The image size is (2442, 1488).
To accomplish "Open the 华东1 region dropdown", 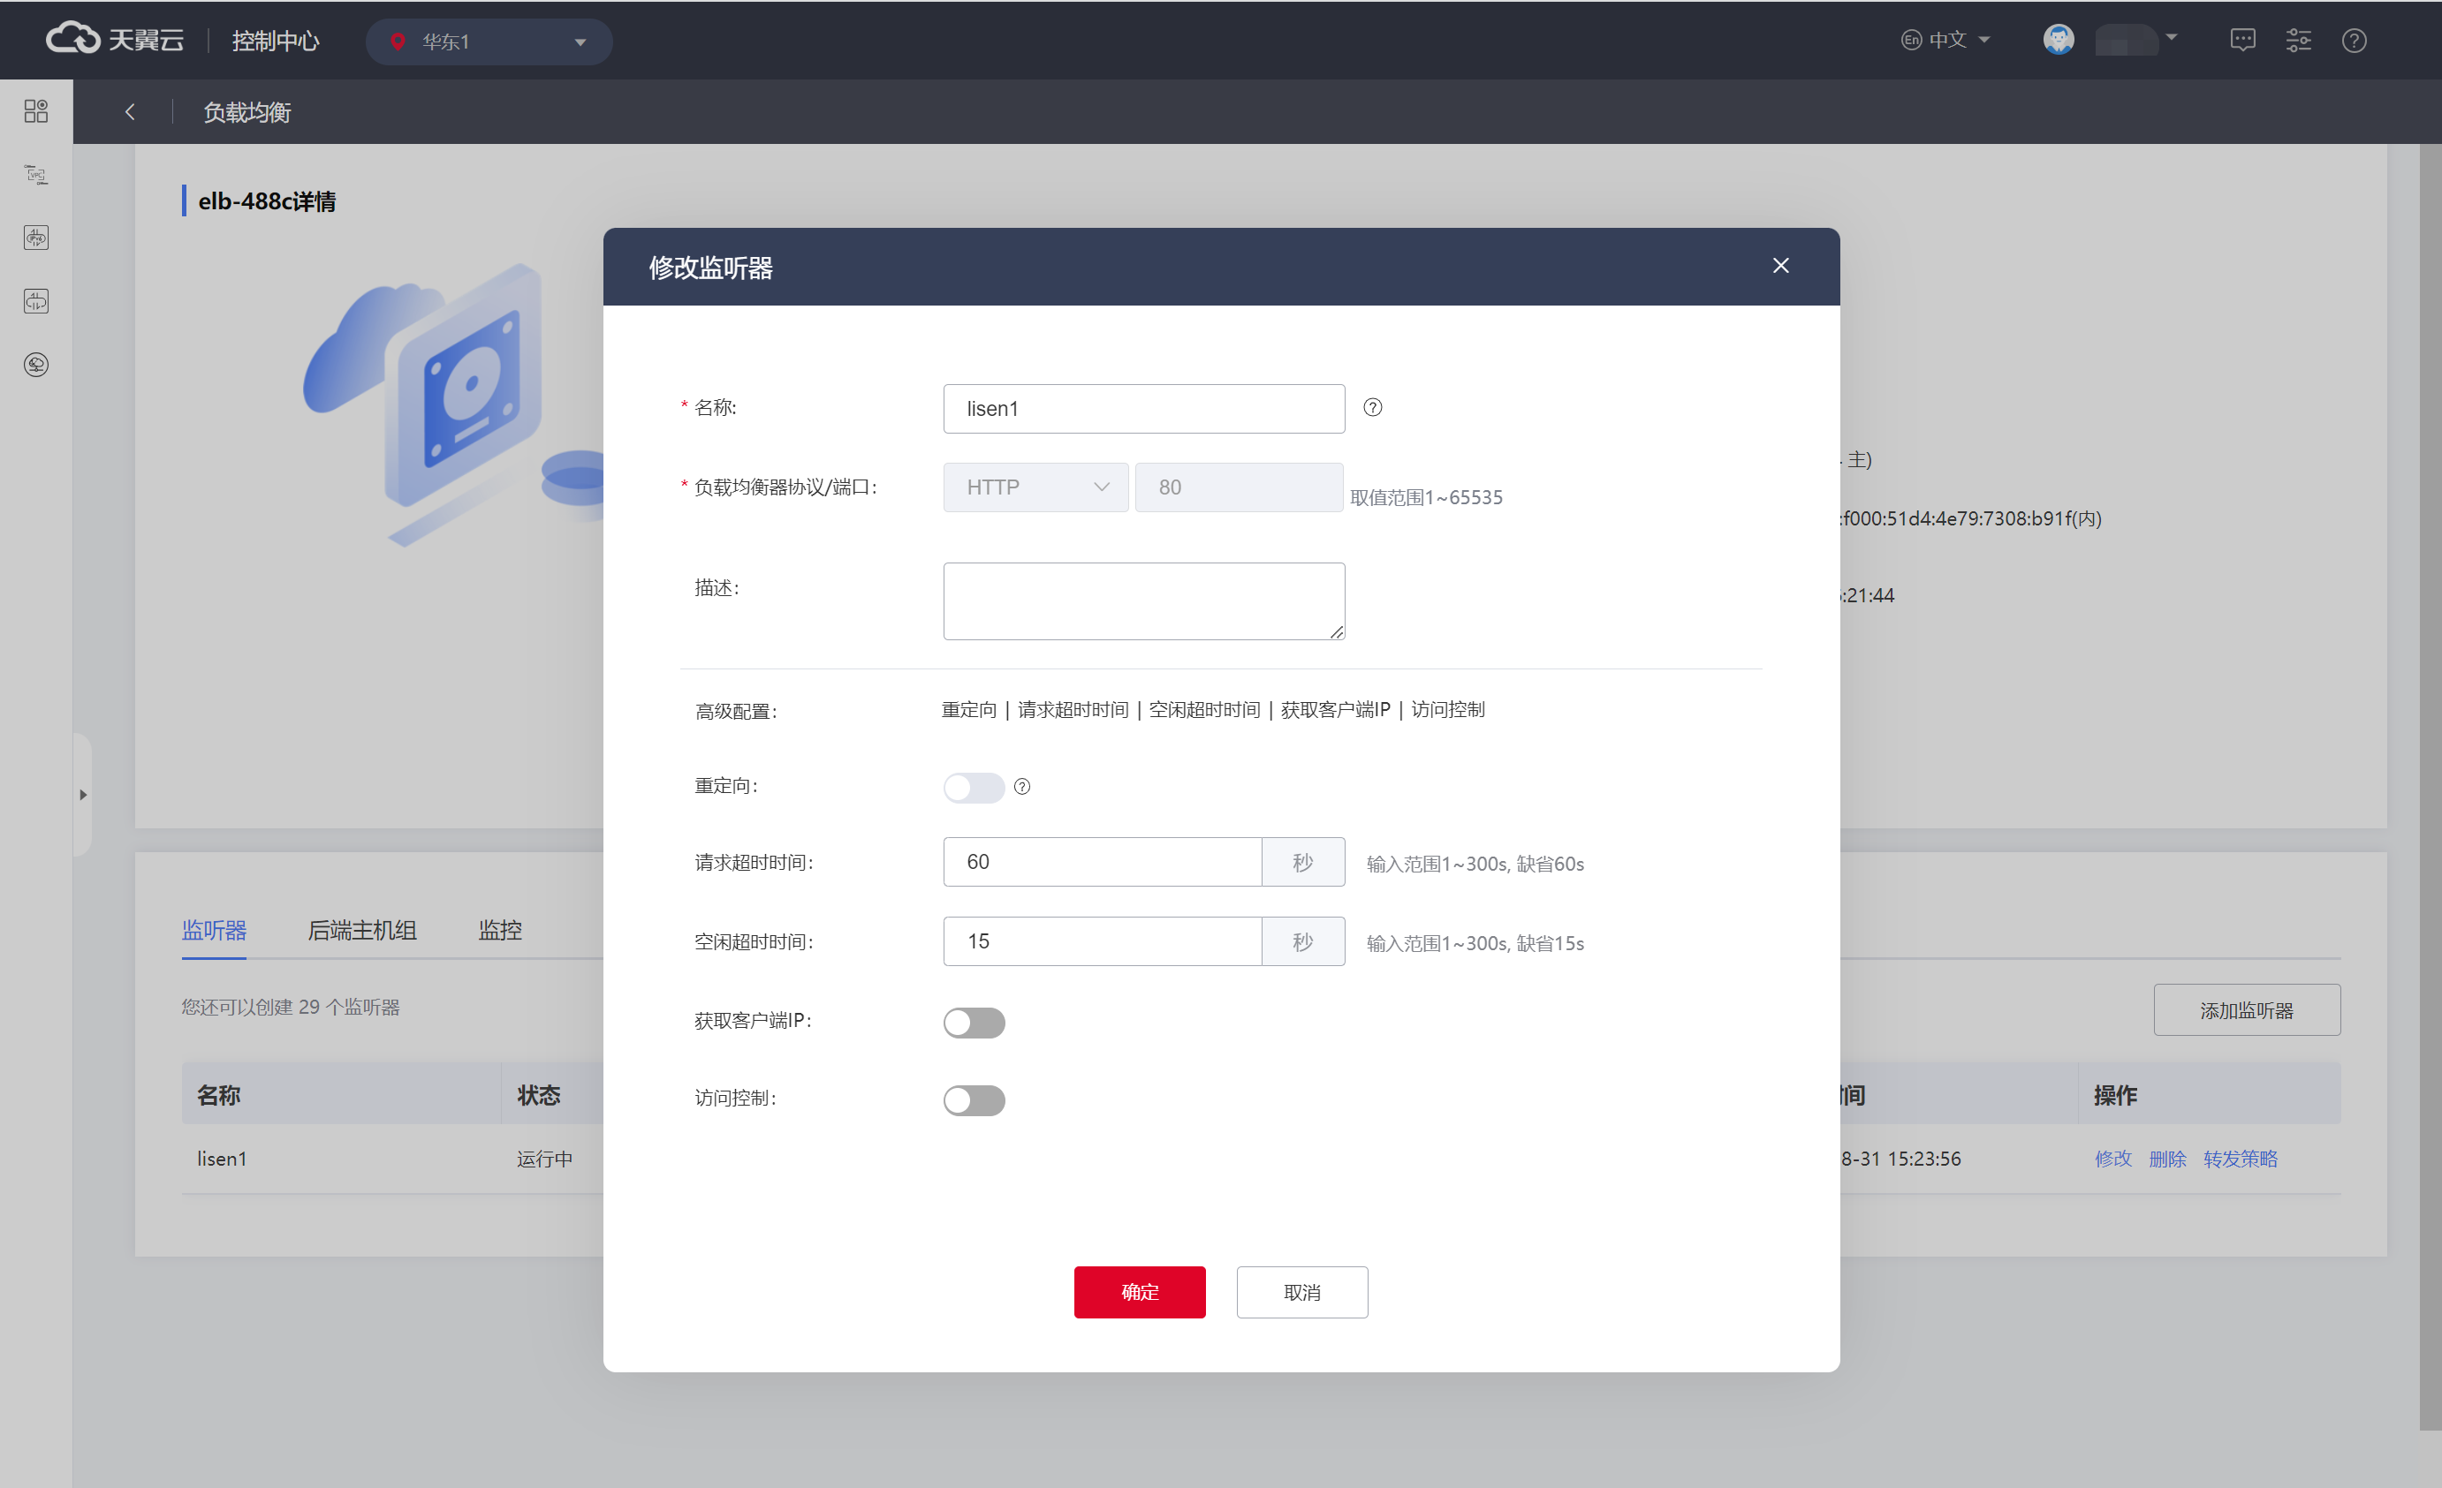I will tap(489, 42).
